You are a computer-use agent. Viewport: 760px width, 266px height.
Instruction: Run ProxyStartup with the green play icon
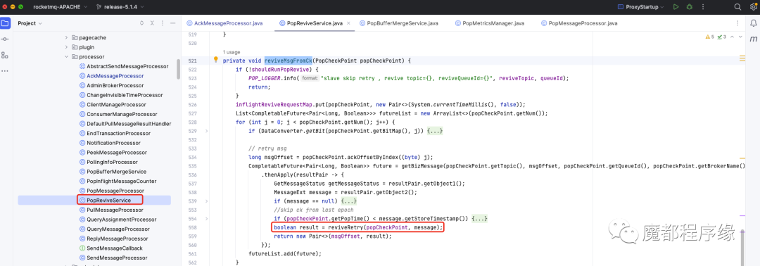click(676, 7)
